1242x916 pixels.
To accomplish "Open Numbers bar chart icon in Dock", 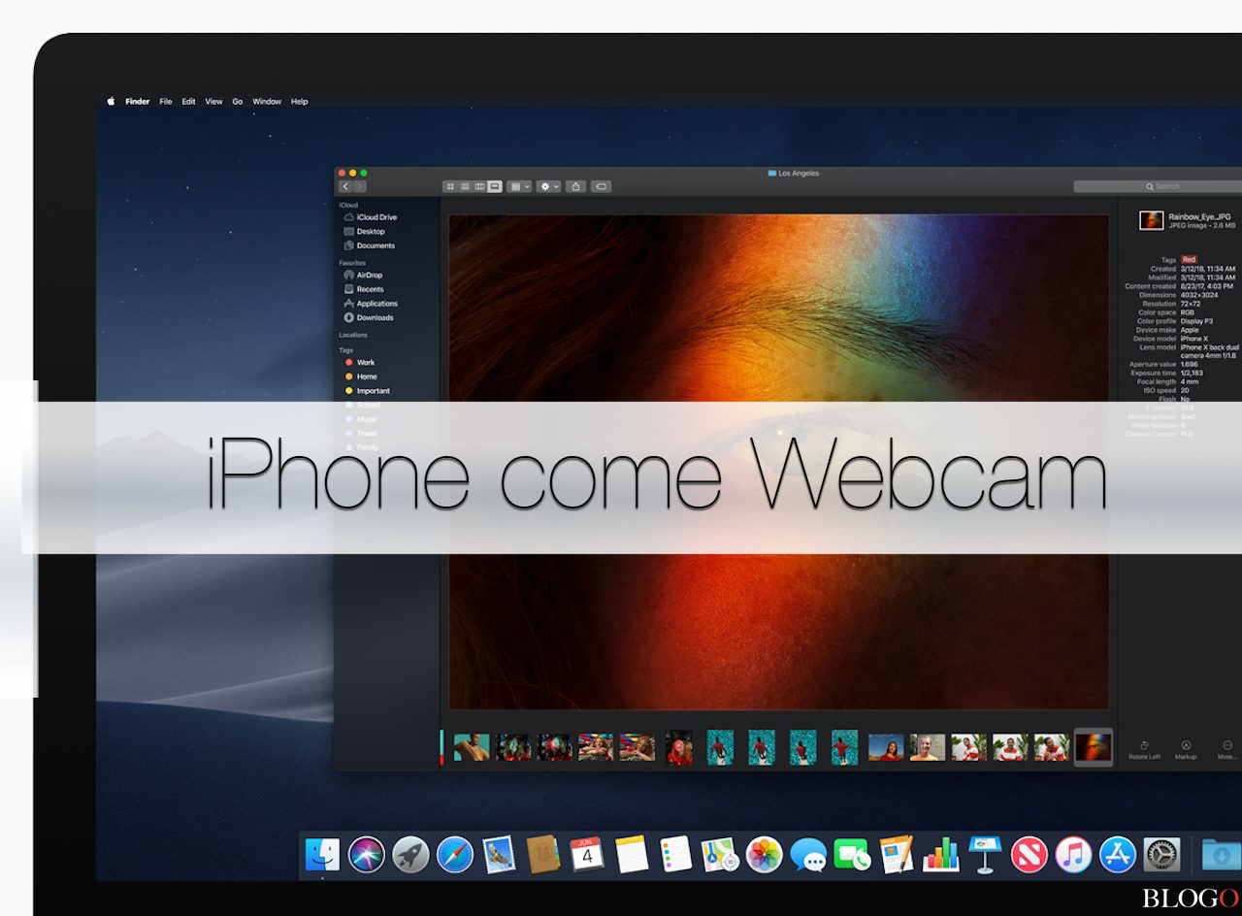I will [940, 855].
